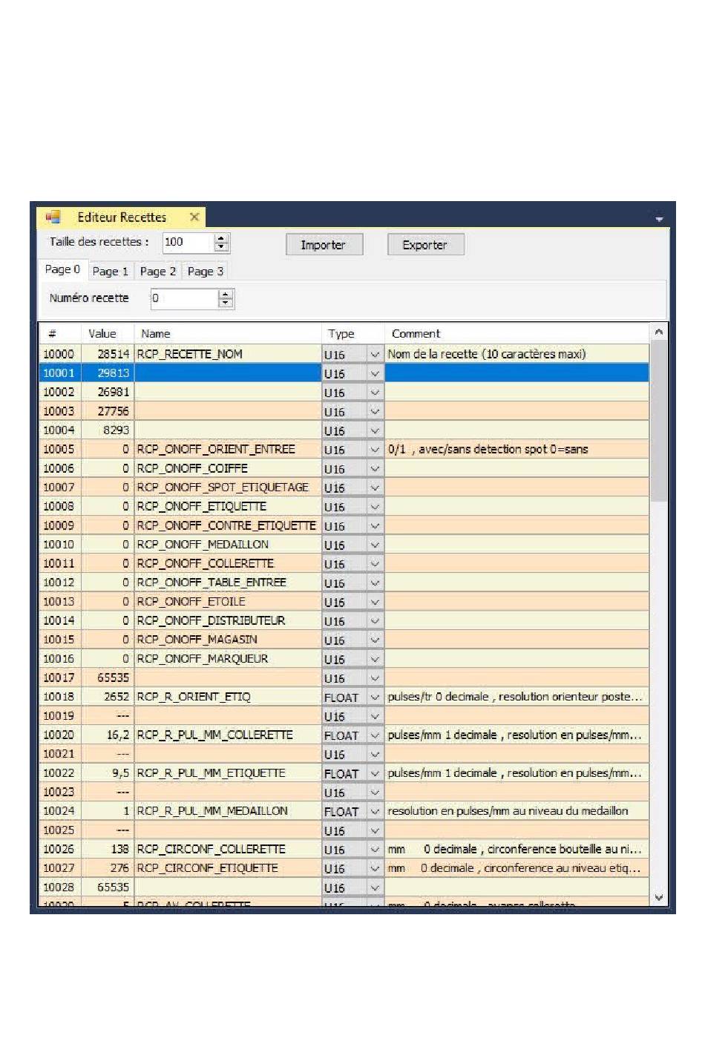Select the RCP_ONOFF_ORIENT_ENTREE name cell
The image size is (705, 1053).
[227, 449]
